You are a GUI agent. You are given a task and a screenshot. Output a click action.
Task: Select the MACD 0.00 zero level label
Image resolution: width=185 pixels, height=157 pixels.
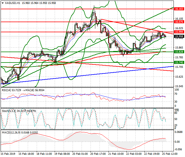click(177, 142)
